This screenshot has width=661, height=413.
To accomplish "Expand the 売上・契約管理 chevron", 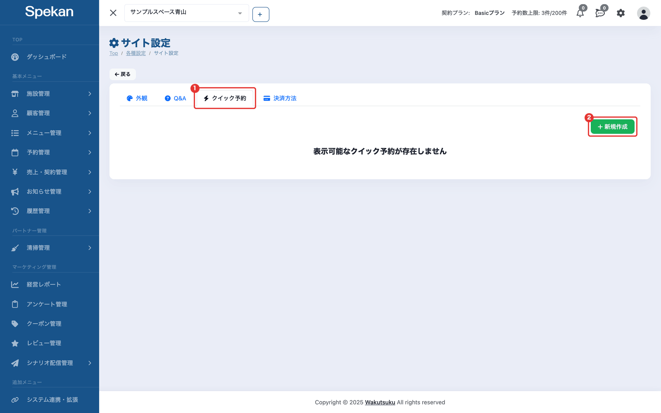I will [x=90, y=172].
